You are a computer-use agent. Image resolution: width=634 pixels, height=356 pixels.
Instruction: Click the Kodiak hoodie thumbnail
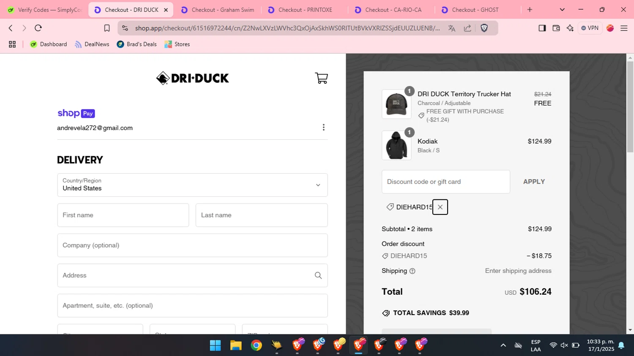(x=396, y=145)
